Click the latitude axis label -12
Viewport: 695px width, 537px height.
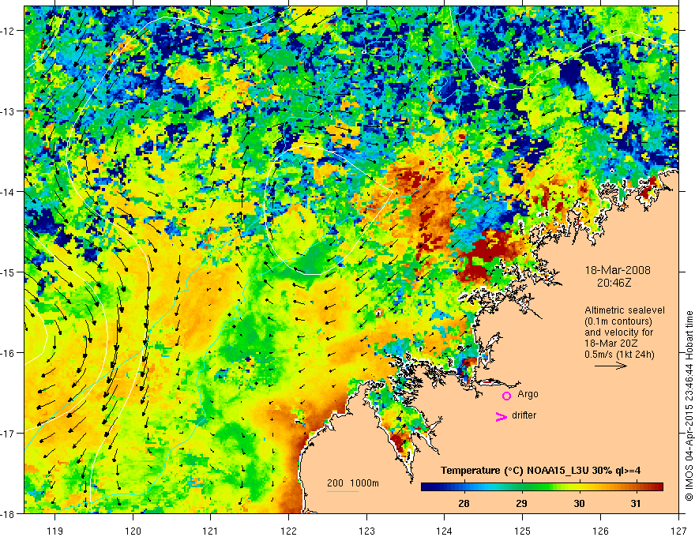[8, 31]
